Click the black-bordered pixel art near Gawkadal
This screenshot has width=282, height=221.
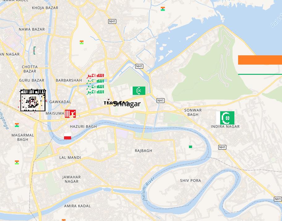click(33, 100)
